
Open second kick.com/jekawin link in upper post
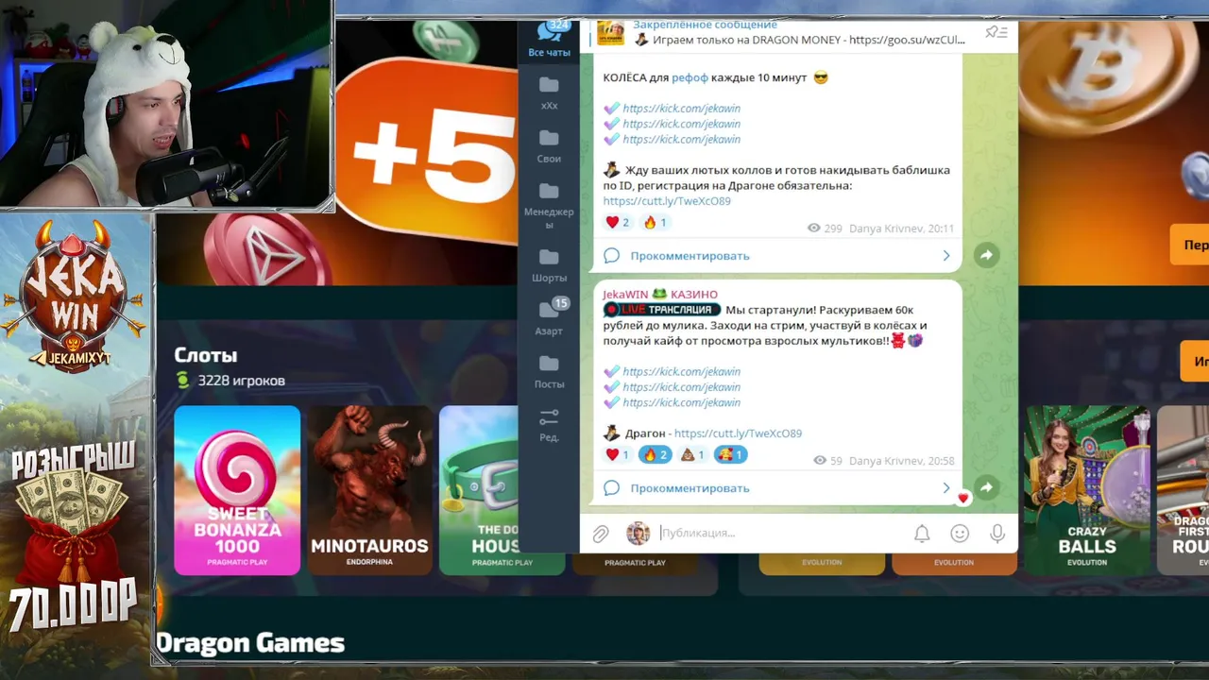(x=681, y=124)
